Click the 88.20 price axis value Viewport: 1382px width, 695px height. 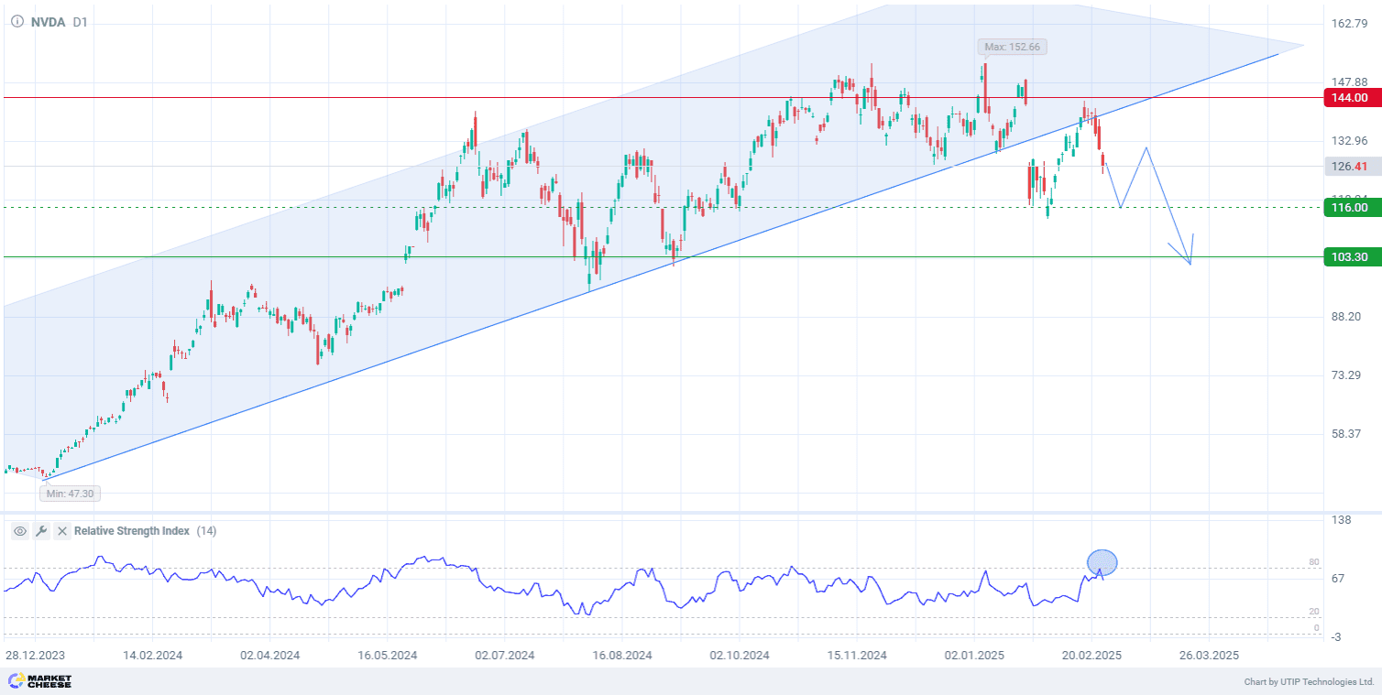tap(1348, 316)
